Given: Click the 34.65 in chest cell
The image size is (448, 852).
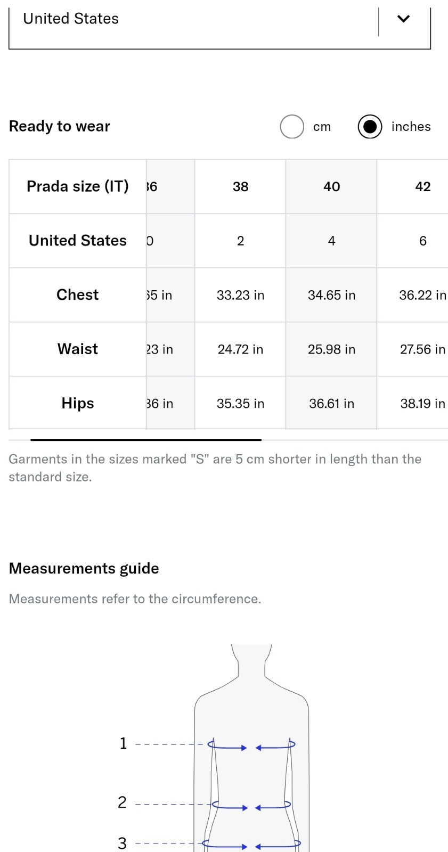Looking at the screenshot, I should click(331, 295).
